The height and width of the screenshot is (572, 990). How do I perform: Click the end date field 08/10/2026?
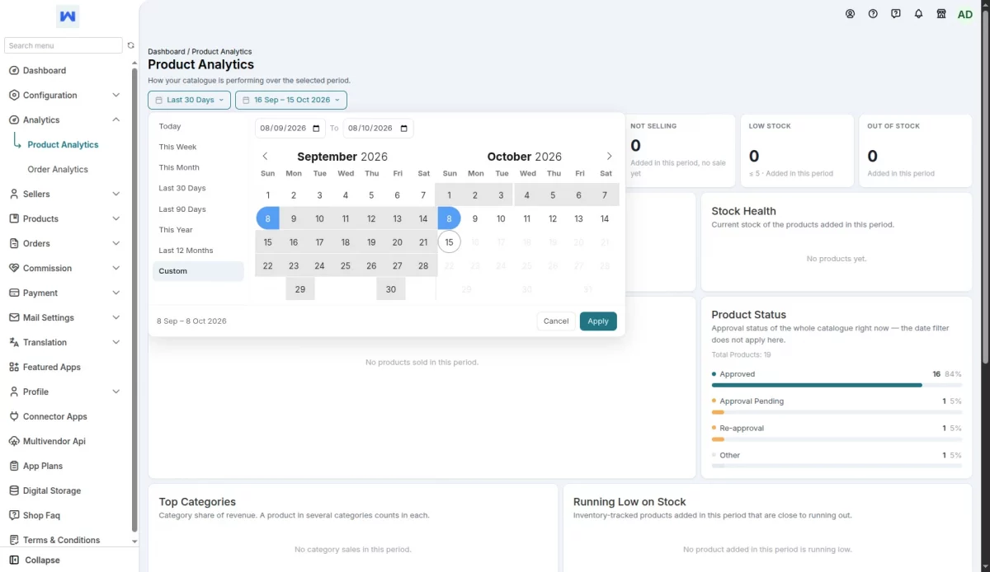click(379, 128)
